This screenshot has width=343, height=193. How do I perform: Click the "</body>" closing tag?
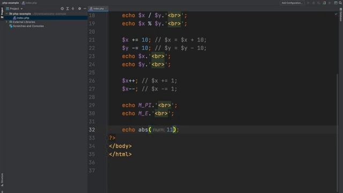pyautogui.click(x=120, y=146)
